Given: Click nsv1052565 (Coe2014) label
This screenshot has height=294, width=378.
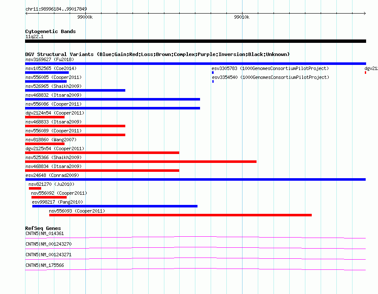Looking at the screenshot, I should (x=51, y=68).
